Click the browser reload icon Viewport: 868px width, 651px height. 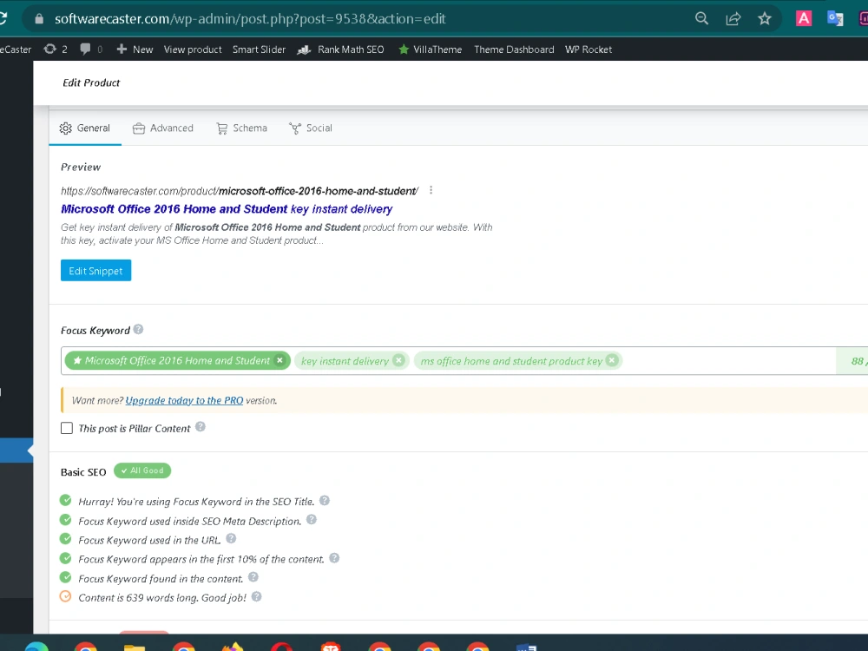[3, 18]
